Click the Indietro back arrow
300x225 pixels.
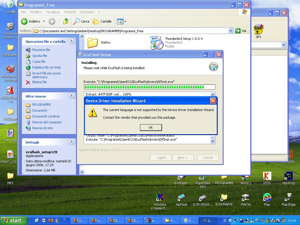click(x=24, y=21)
